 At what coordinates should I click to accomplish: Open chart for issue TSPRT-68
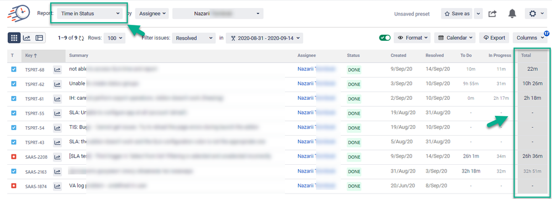pyautogui.click(x=57, y=69)
